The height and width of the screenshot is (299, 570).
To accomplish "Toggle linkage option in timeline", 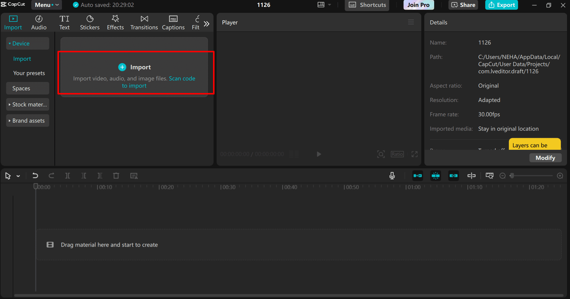I will [x=454, y=176].
